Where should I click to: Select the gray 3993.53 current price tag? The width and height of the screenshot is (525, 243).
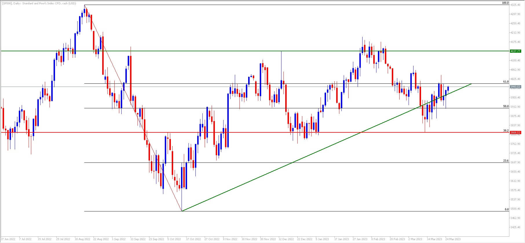point(515,87)
